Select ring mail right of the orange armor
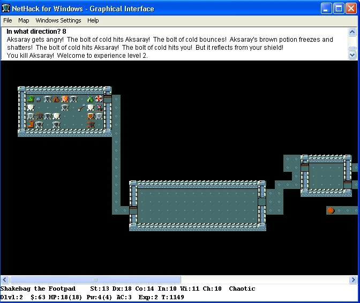This screenshot has width=360, height=303. (73, 99)
